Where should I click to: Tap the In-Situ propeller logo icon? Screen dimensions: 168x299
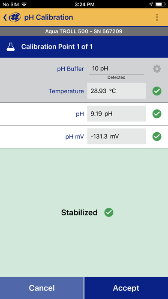click(x=15, y=17)
